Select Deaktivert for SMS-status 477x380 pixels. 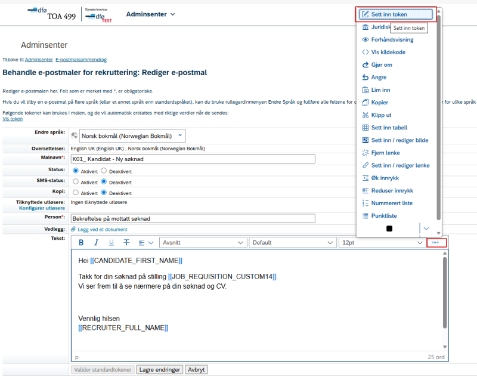(104, 181)
